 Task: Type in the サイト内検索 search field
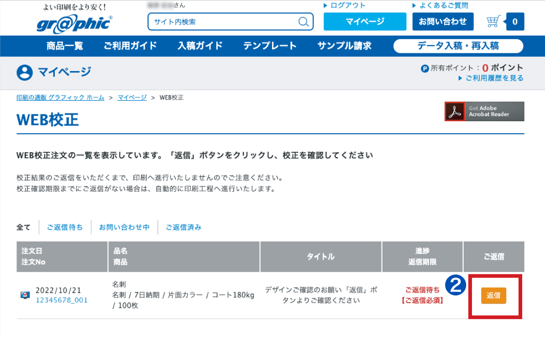point(224,22)
